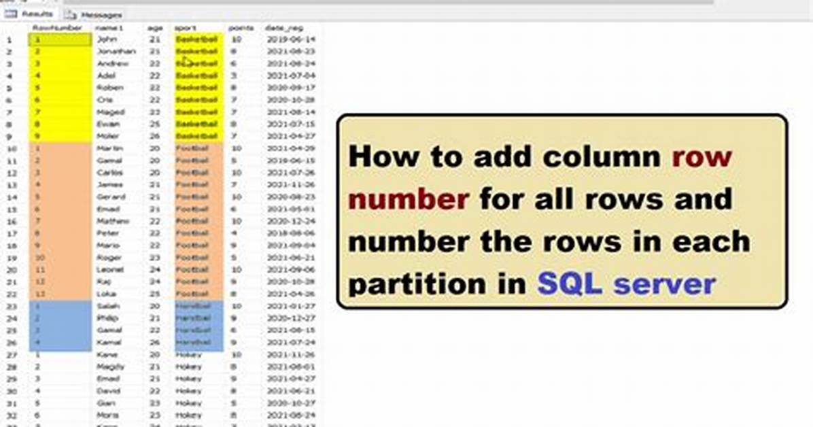The width and height of the screenshot is (813, 427).
Task: Click the name cell Mario
Action: click(108, 245)
